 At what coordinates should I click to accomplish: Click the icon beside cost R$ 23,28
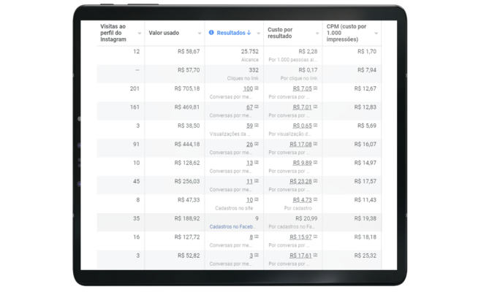click(x=315, y=181)
